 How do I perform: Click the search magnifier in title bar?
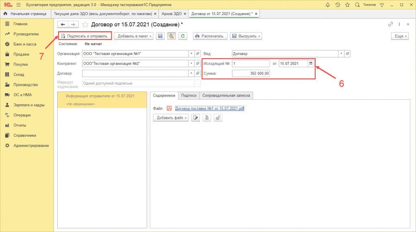point(357,4)
